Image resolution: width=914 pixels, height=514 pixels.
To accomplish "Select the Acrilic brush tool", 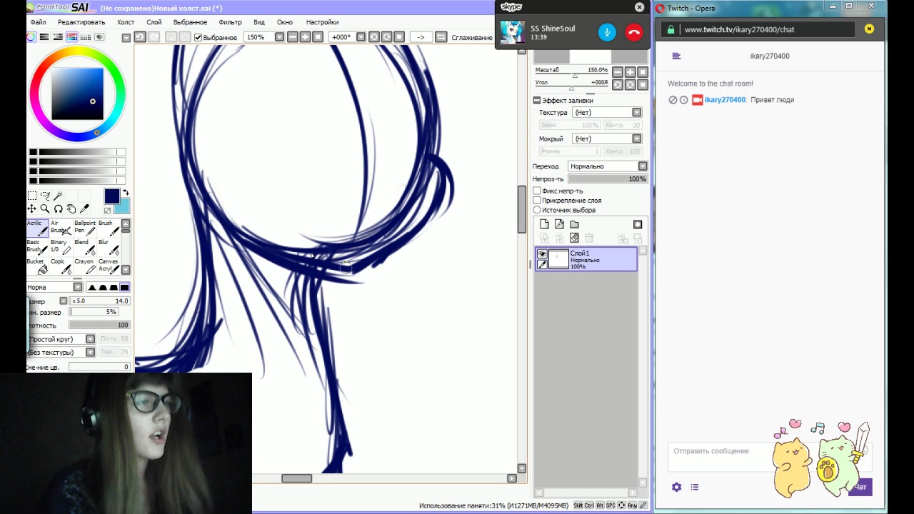I will 37,228.
